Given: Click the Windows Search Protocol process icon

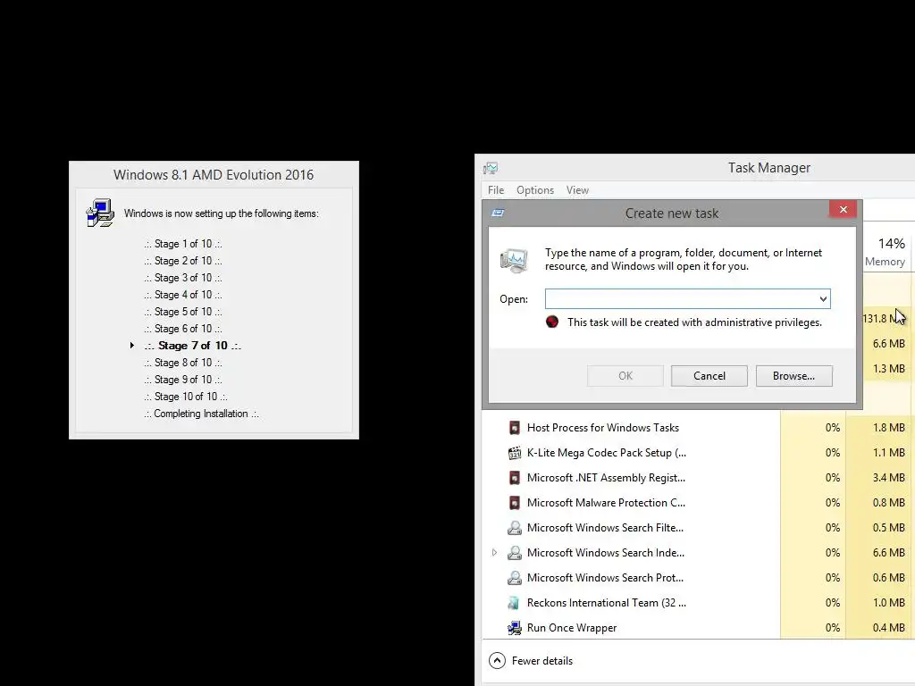Looking at the screenshot, I should [514, 578].
